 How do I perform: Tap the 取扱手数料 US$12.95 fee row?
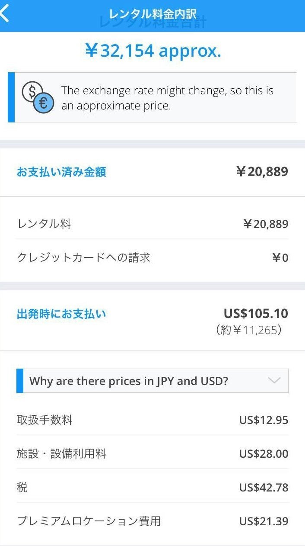152,420
